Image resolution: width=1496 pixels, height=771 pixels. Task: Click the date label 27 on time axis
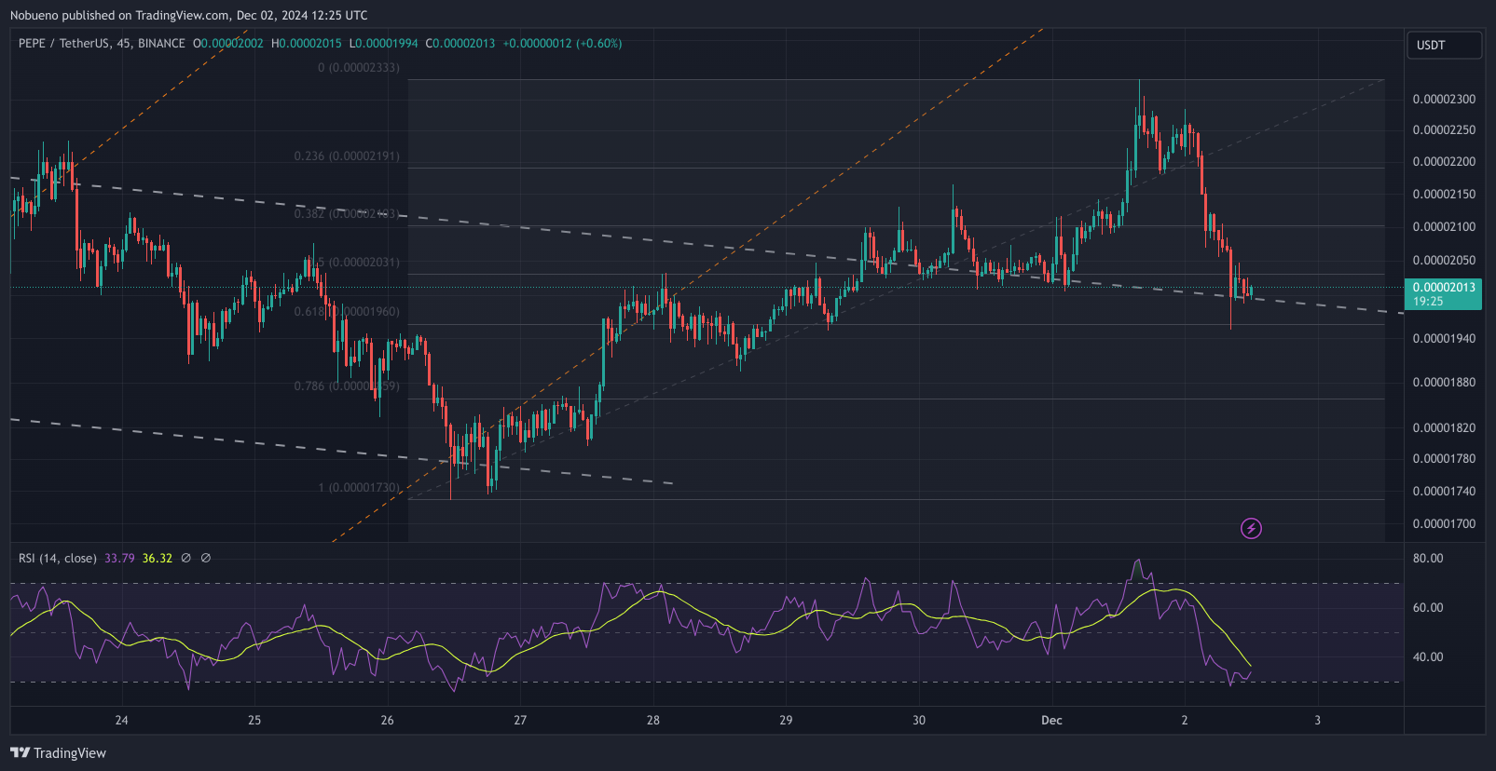coord(520,720)
